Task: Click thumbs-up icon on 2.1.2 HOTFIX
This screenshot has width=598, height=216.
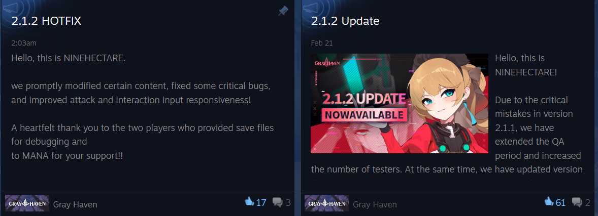Action: pos(249,201)
